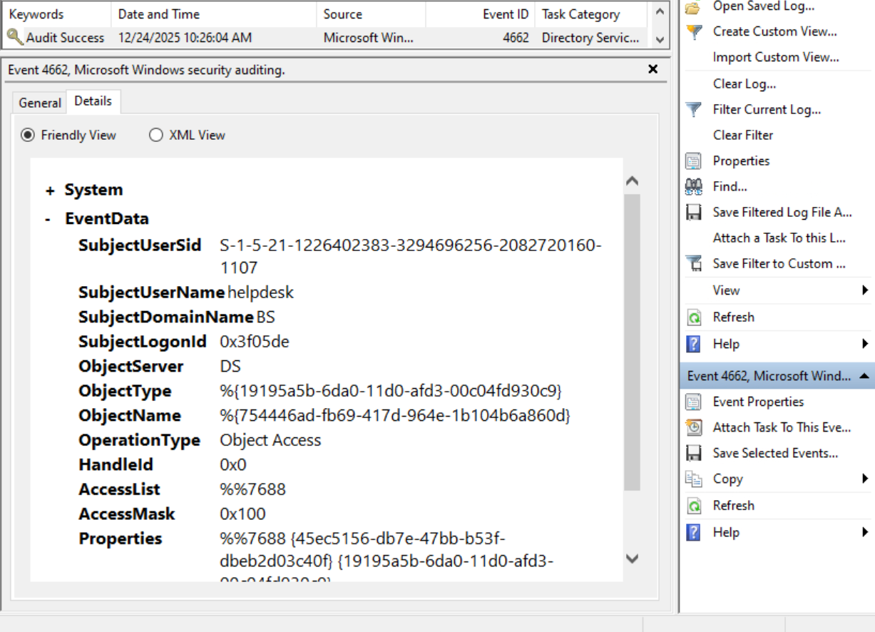Click the Save Filter to Custom View icon
Screen dimensions: 875x632
click(693, 264)
